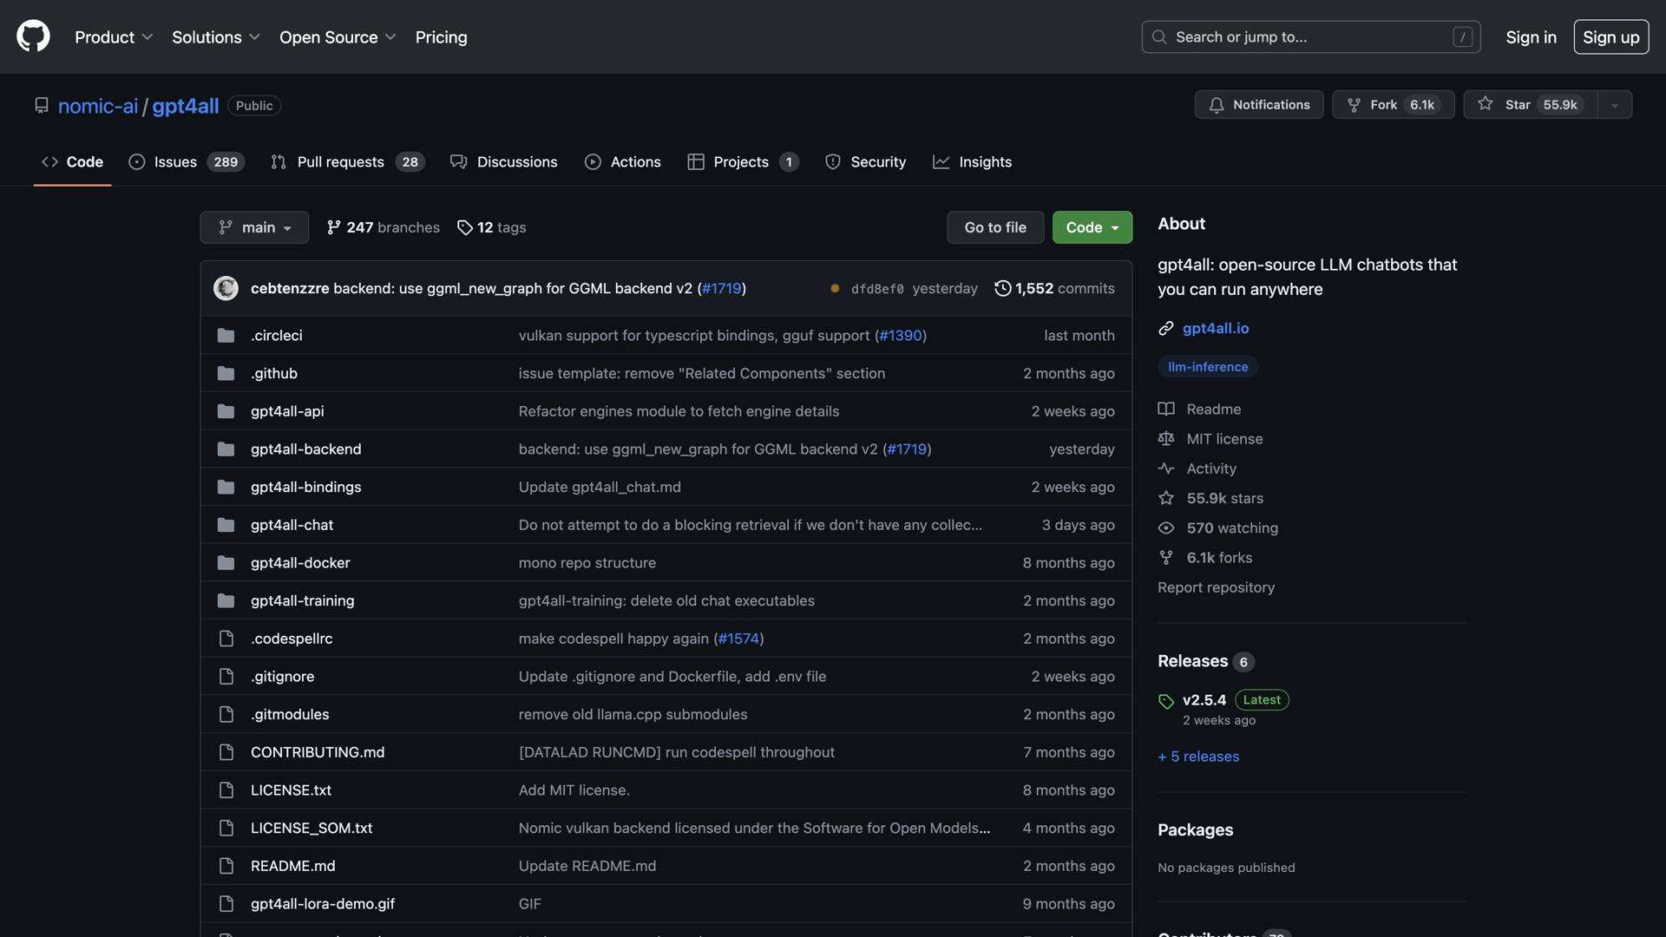Image resolution: width=1666 pixels, height=937 pixels.
Task: Open the commit history clock icon
Action: 1002,288
